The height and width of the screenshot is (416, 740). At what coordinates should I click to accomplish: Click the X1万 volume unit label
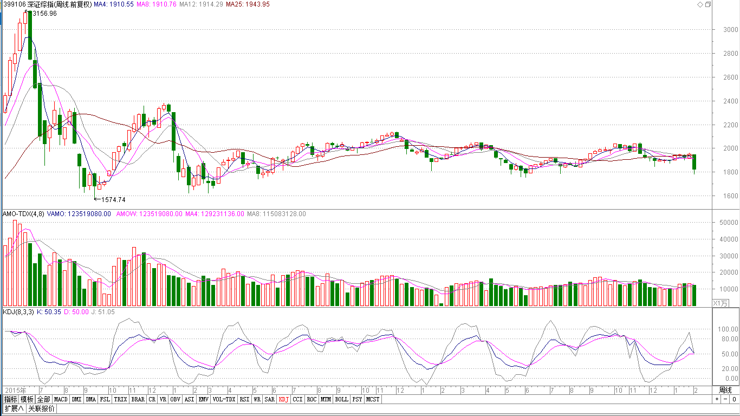click(x=721, y=303)
